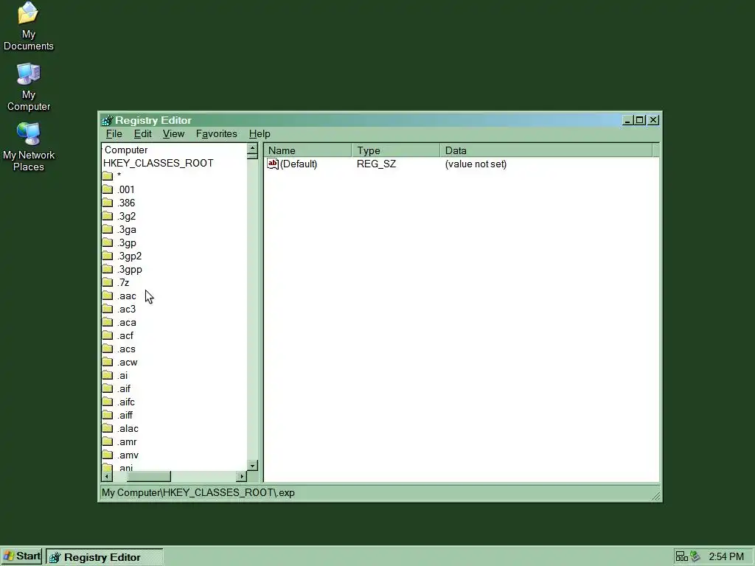
Task: Click the folder icon next to .7z
Action: click(108, 282)
